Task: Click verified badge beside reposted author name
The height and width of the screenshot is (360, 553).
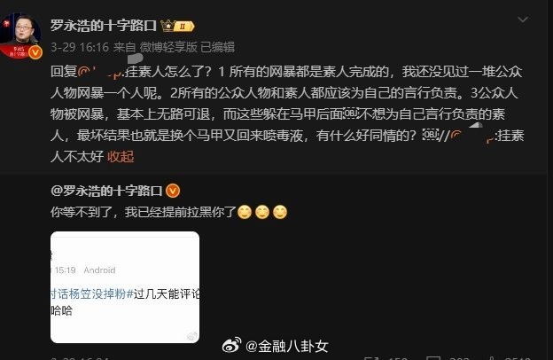Action: point(173,191)
